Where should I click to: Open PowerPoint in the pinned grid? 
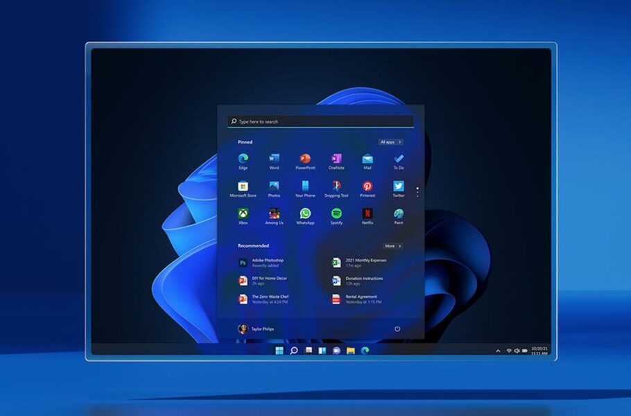[305, 162]
